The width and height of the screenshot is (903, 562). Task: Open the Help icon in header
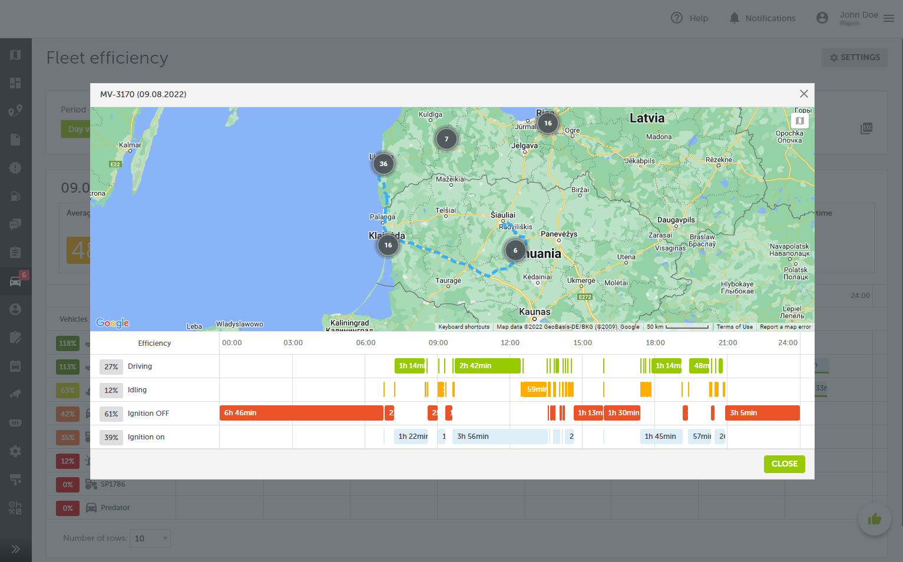(677, 18)
